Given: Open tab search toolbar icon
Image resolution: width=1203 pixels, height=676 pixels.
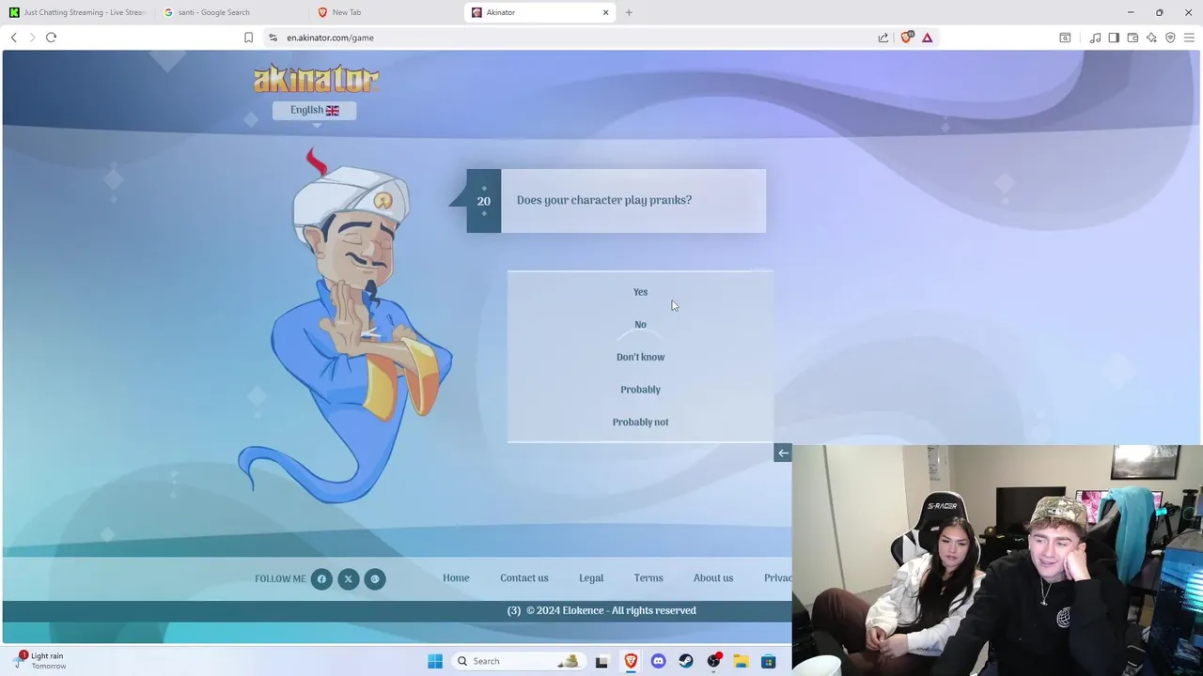Looking at the screenshot, I should pyautogui.click(x=1065, y=38).
